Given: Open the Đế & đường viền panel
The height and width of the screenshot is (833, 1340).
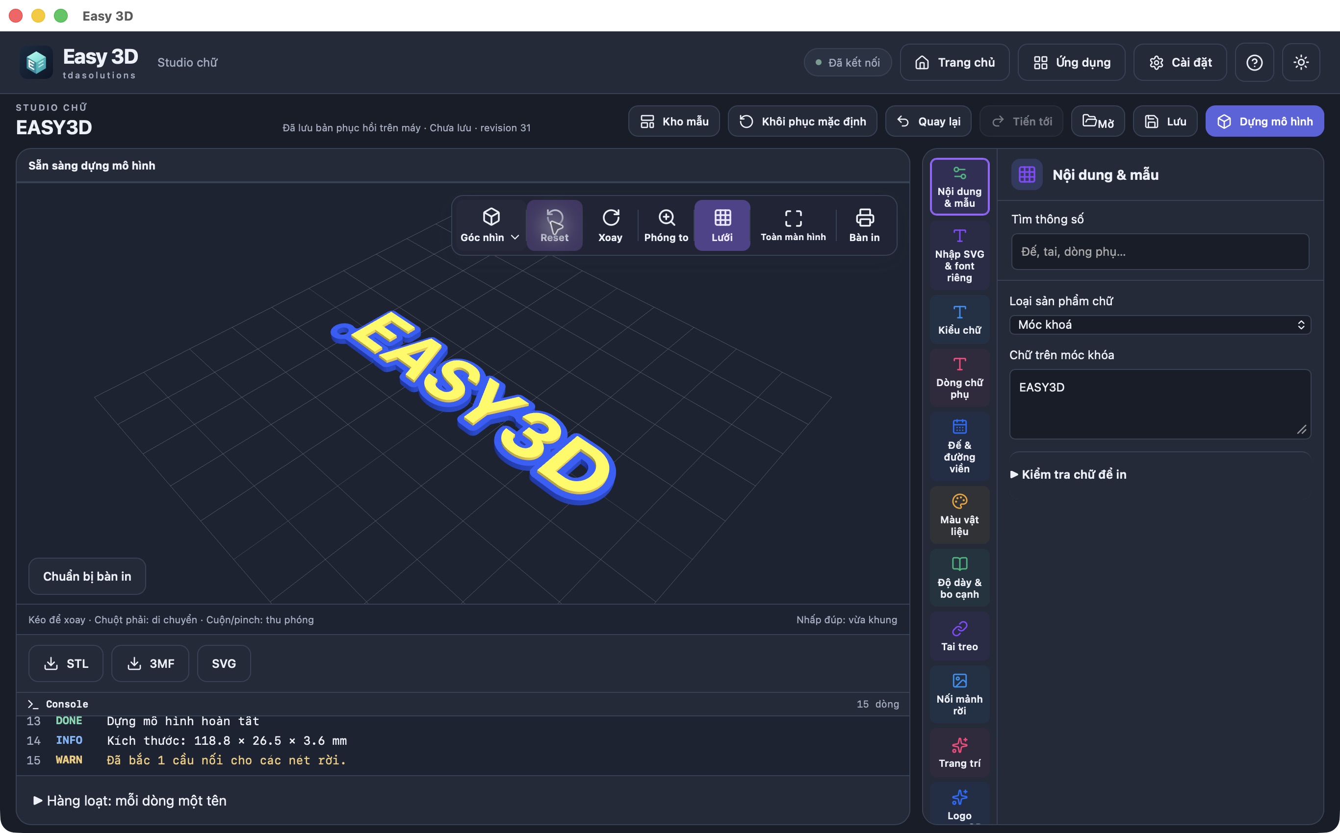Looking at the screenshot, I should (959, 446).
